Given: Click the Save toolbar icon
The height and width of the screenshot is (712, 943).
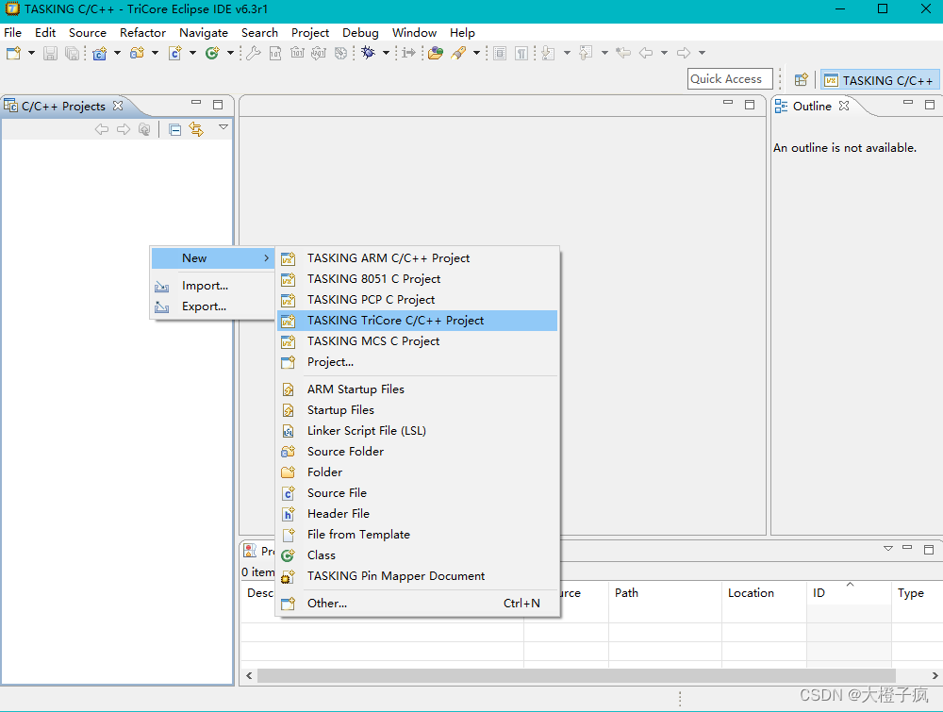Looking at the screenshot, I should [x=51, y=53].
